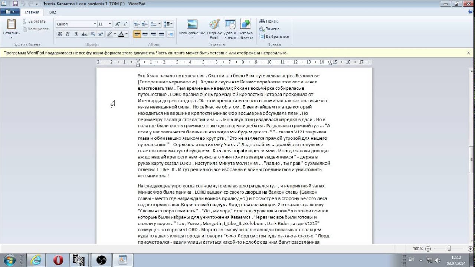Click the Вырезать cut button
The image size is (475, 267).
click(x=34, y=21)
